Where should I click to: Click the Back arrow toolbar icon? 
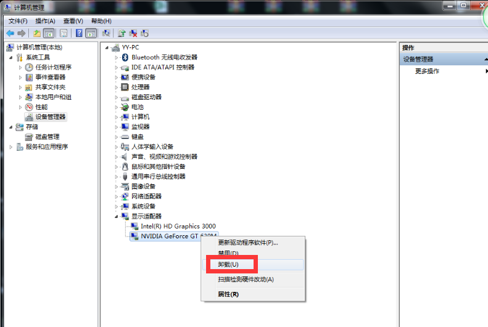(x=10, y=33)
